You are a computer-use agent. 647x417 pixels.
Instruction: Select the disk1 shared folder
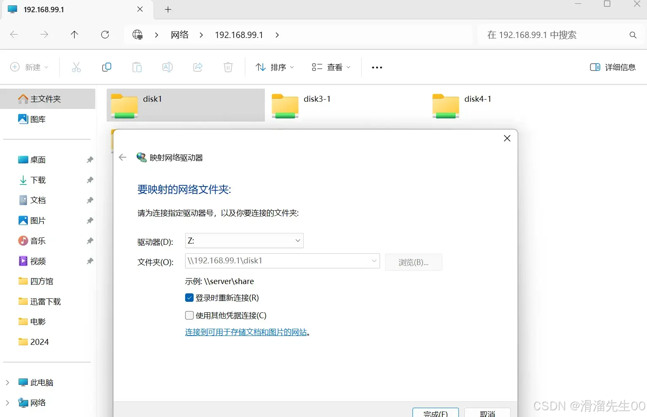pos(186,105)
